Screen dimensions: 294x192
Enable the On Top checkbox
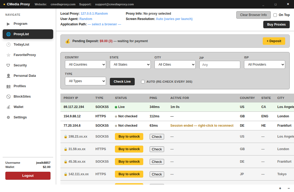[x=275, y=15]
